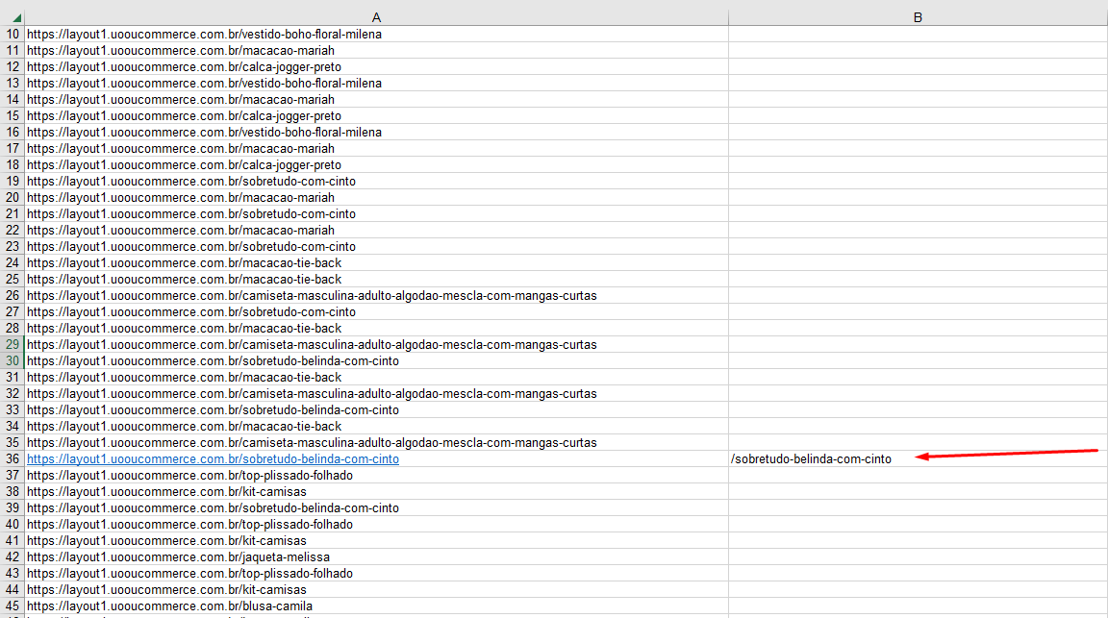Select column B header
Image resolution: width=1108 pixels, height=618 pixels.
918,17
